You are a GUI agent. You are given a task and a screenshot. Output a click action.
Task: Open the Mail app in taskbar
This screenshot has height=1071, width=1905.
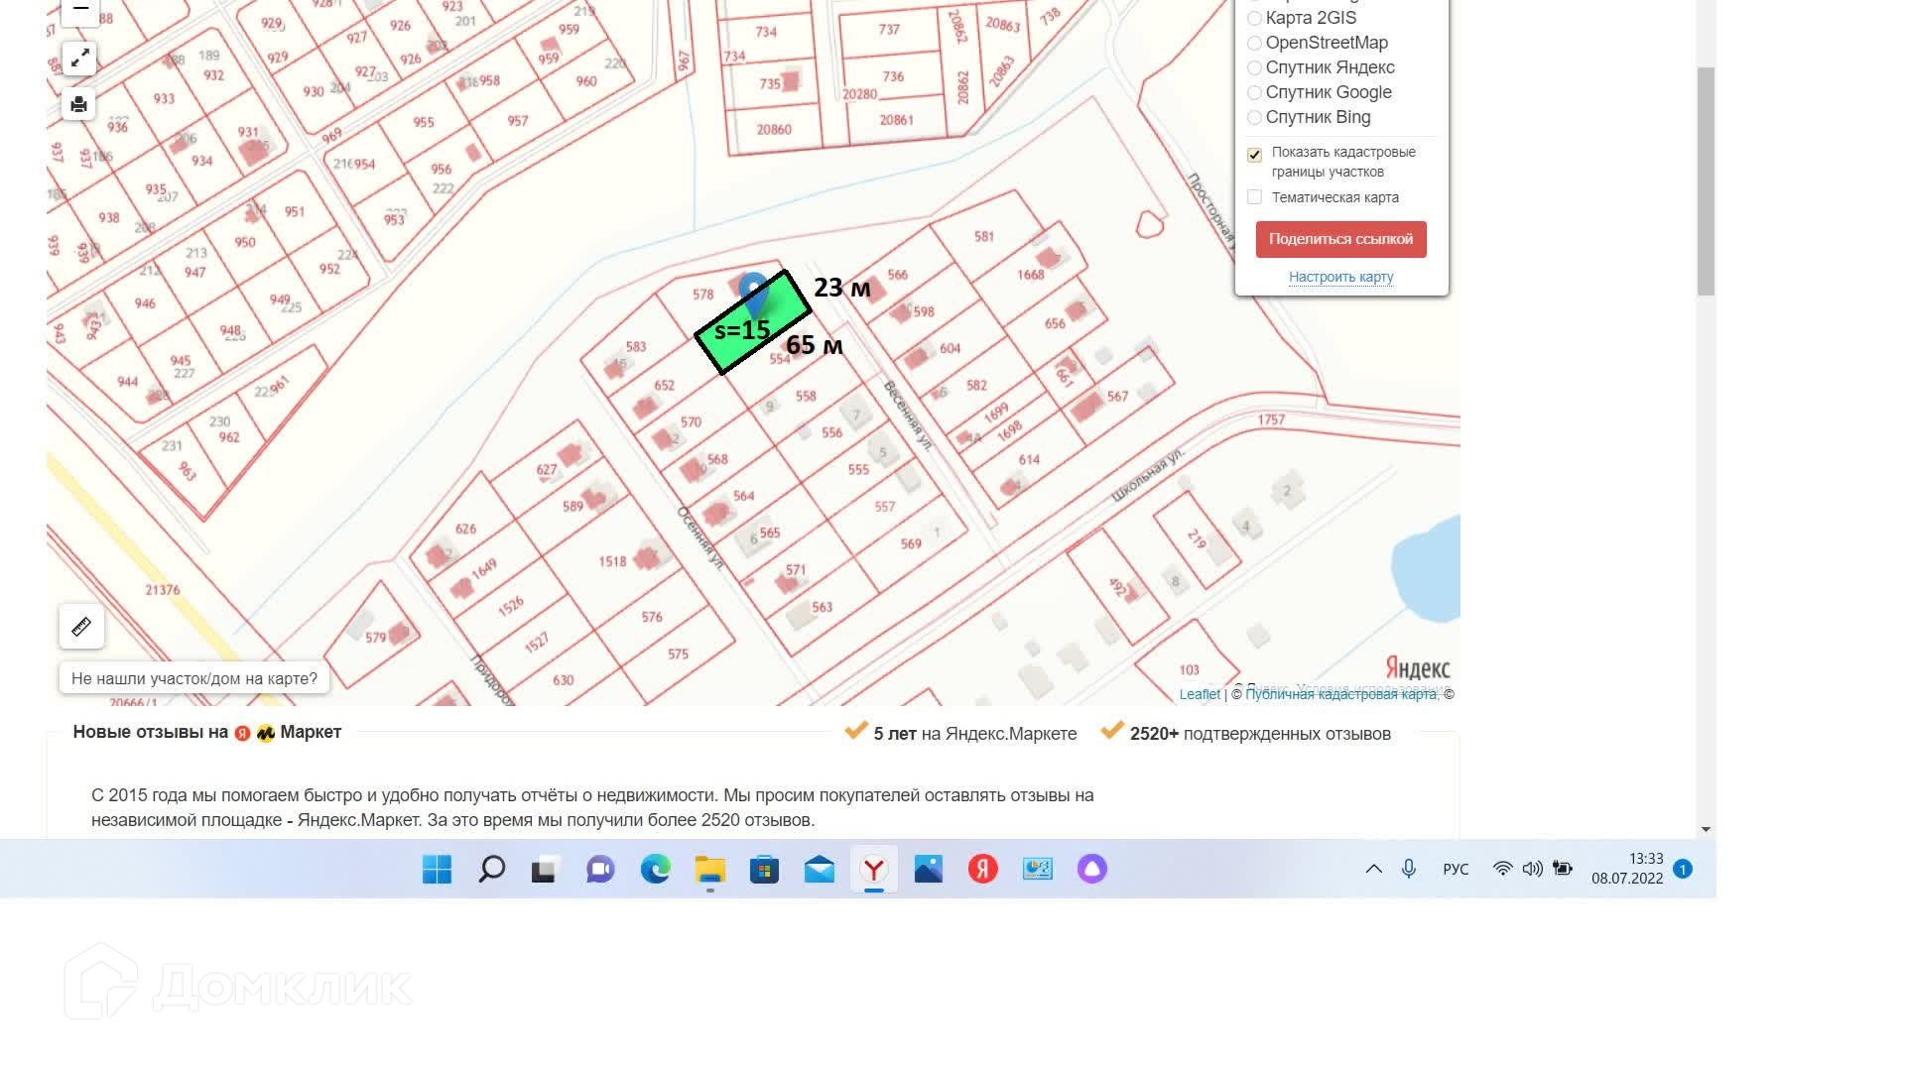click(819, 870)
